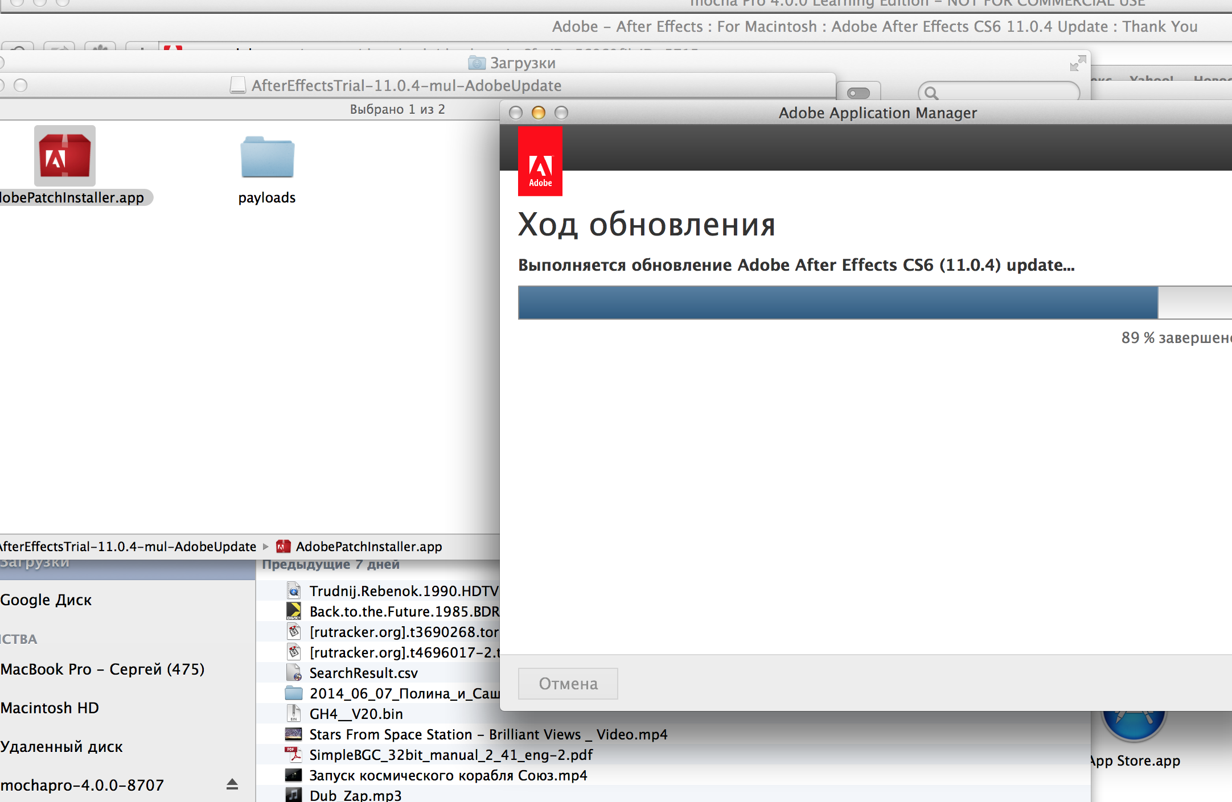
Task: Click the Загрузки window title folder icon
Action: (477, 63)
